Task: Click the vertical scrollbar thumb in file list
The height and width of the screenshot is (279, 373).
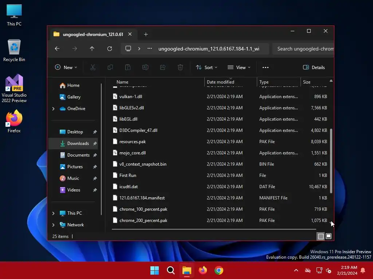Action: [331, 161]
